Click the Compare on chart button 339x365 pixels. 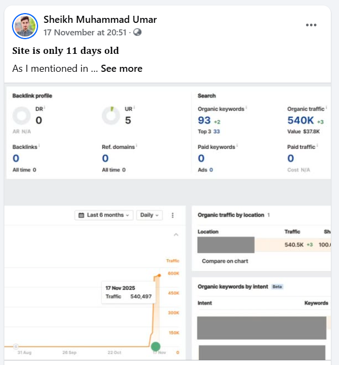[225, 261]
